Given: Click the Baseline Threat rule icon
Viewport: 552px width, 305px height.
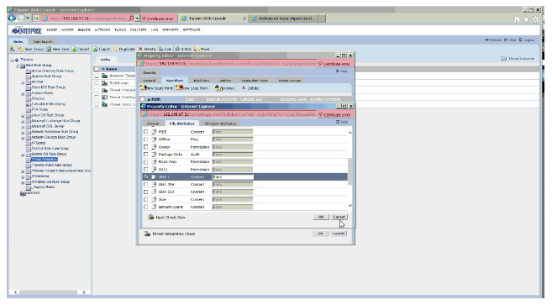Looking at the screenshot, I should tap(104, 76).
